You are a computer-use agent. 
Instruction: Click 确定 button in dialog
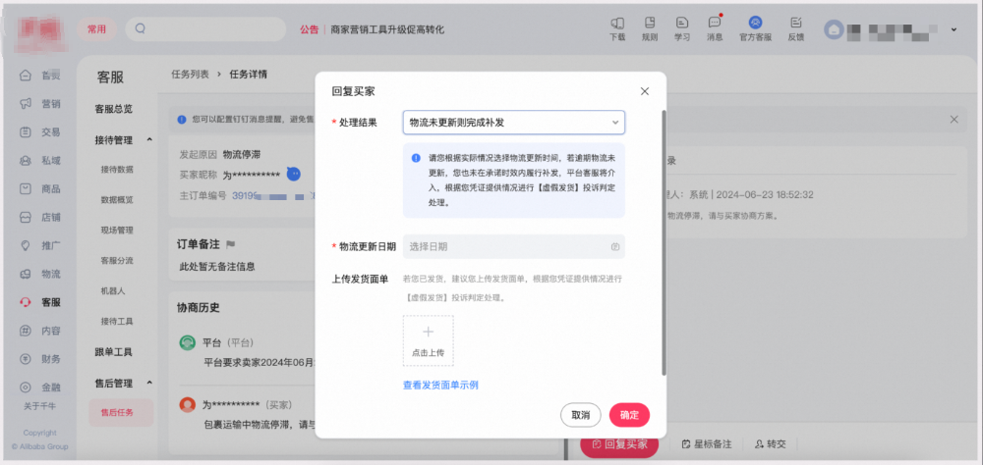(629, 415)
